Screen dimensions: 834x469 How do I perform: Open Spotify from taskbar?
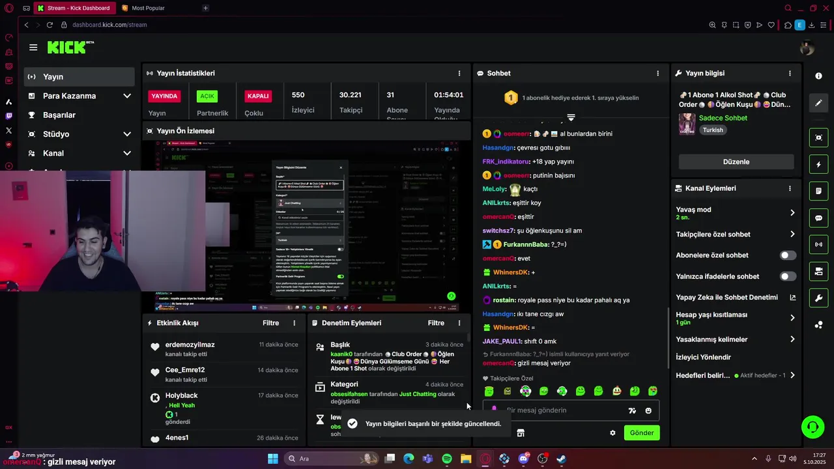coord(447,459)
